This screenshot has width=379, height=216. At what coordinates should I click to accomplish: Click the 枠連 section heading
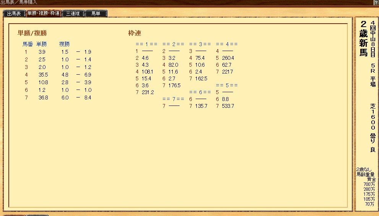(x=134, y=33)
